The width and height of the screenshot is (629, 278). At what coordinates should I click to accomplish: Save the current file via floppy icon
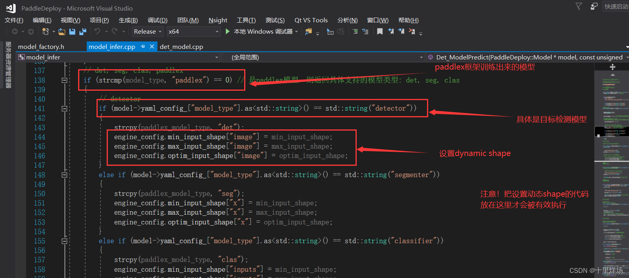pyautogui.click(x=72, y=32)
